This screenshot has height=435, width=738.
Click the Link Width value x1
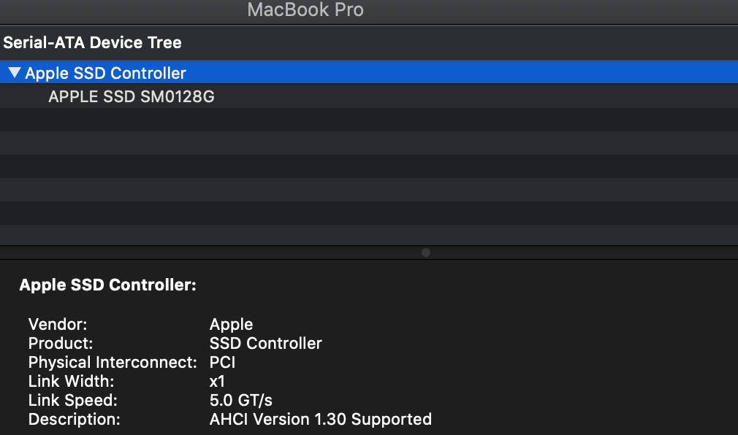pyautogui.click(x=217, y=382)
